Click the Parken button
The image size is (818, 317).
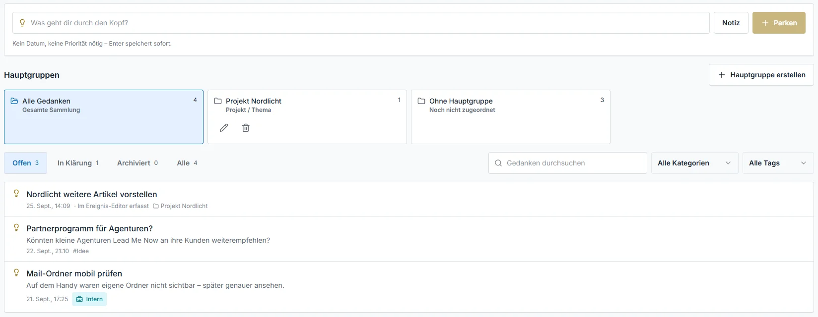779,23
